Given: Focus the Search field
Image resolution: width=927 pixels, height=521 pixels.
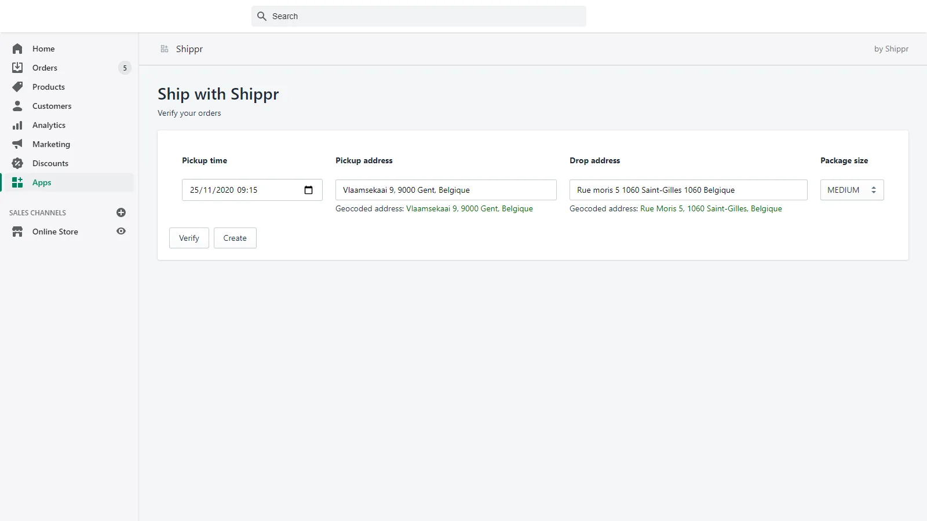Looking at the screenshot, I should (419, 16).
